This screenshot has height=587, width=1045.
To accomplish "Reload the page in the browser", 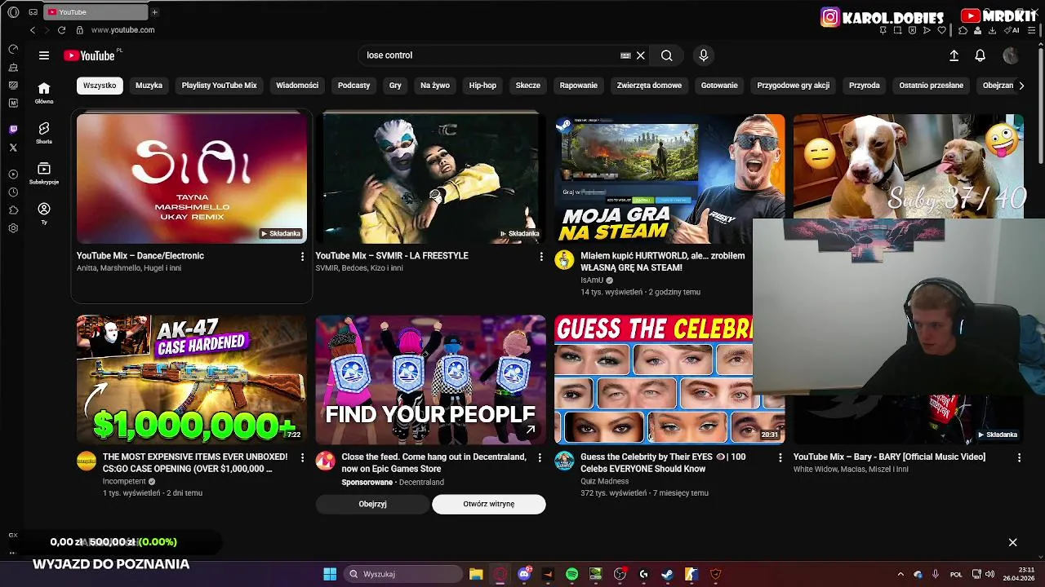I will click(x=61, y=30).
